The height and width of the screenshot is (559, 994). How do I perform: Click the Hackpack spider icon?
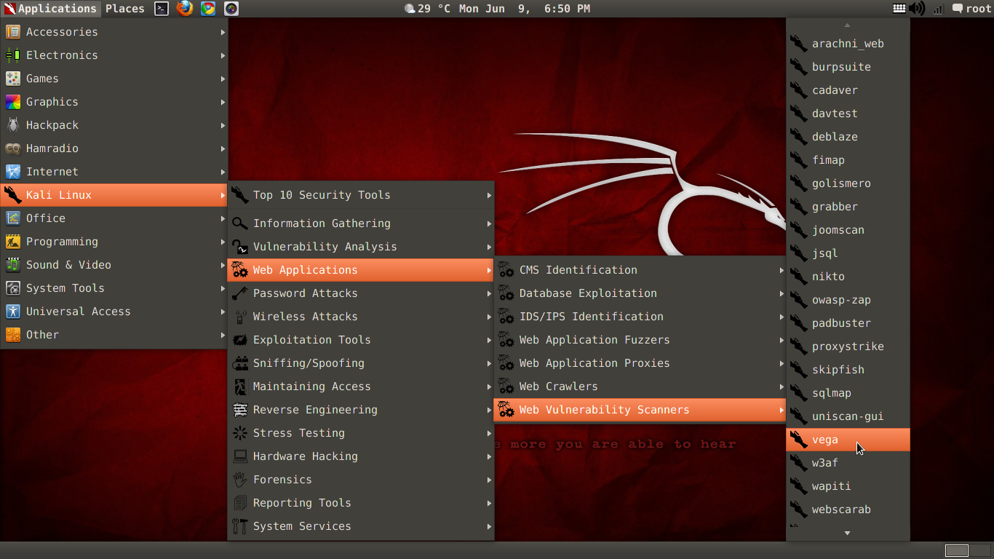[12, 125]
